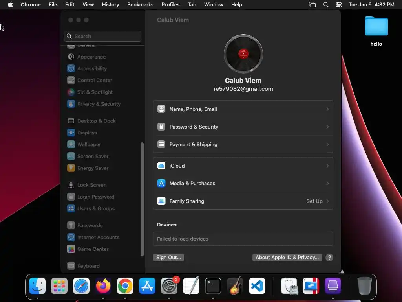Open the Tab menu
Screen dimensions: 402x302
192,5
